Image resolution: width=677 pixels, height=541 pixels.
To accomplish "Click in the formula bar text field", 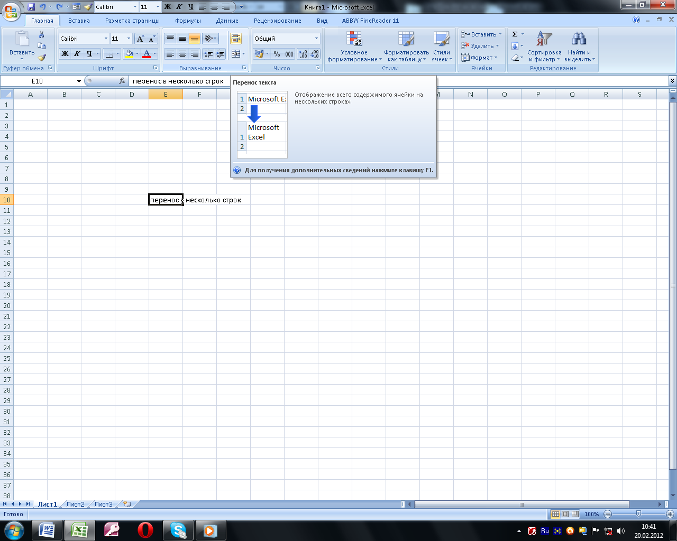I will [399, 81].
